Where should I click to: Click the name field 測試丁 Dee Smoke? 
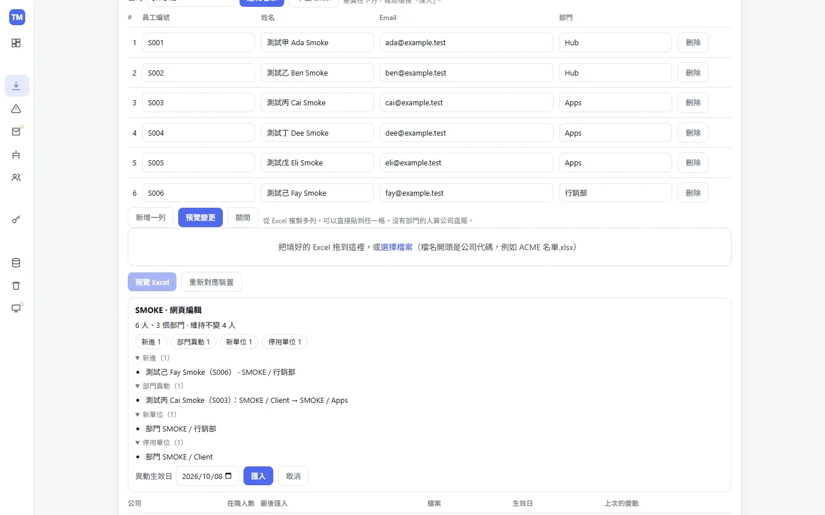coord(317,133)
